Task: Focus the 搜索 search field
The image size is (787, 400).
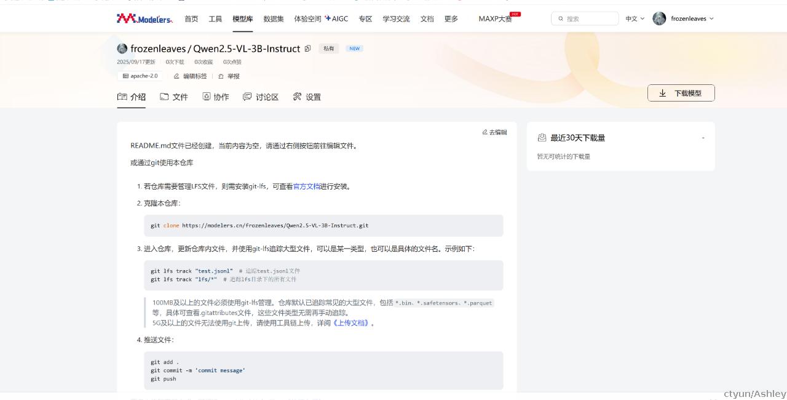Action: coord(585,19)
